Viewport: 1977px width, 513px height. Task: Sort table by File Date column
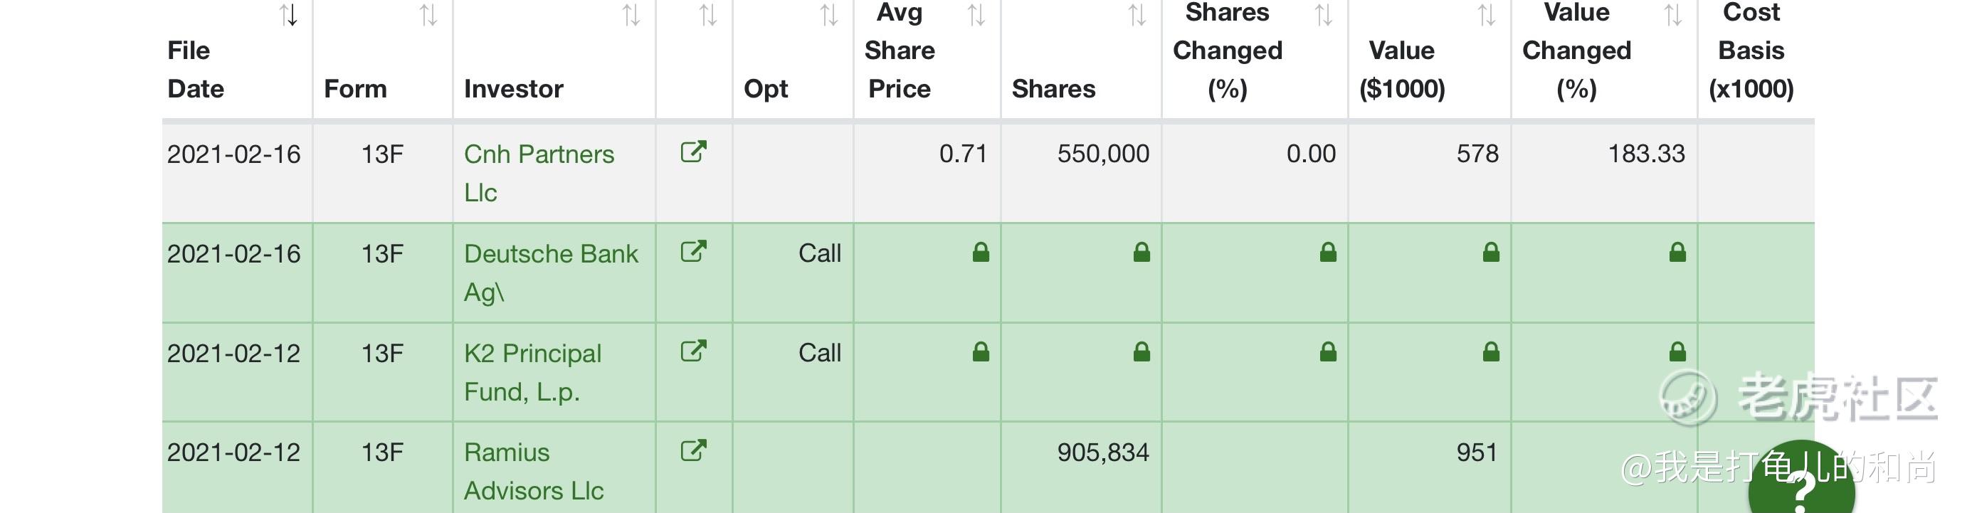click(x=288, y=14)
